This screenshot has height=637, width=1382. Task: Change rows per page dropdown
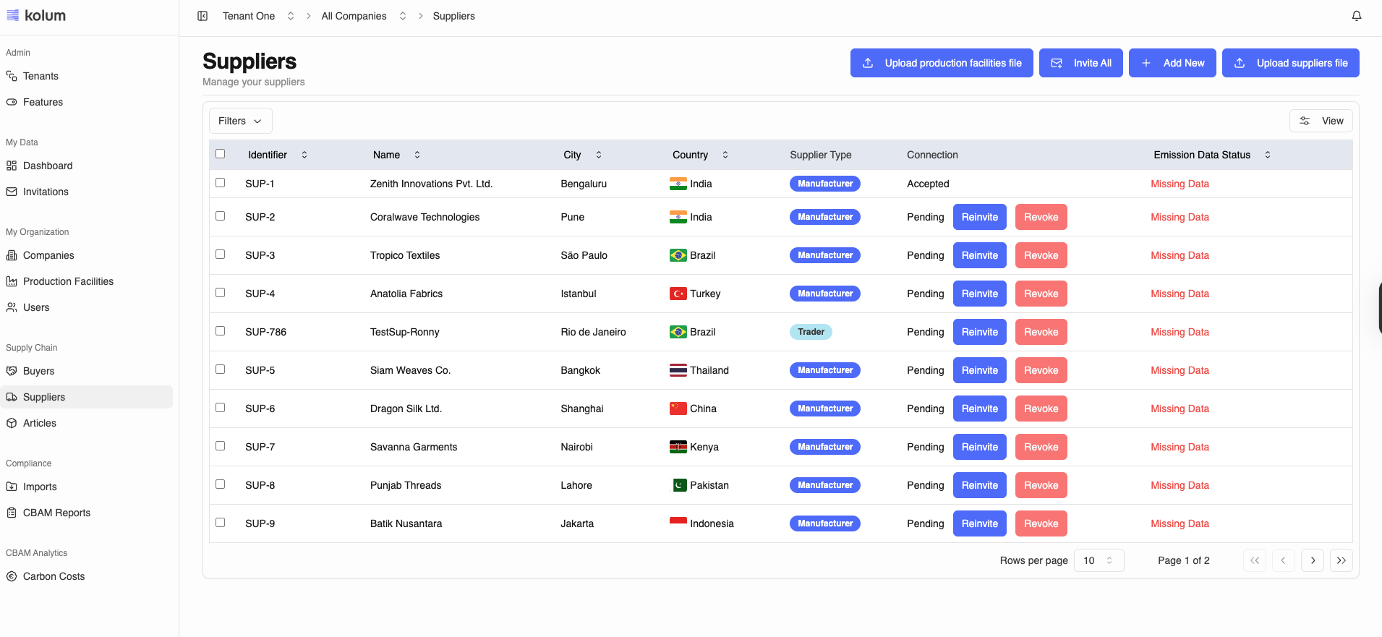(1098, 560)
